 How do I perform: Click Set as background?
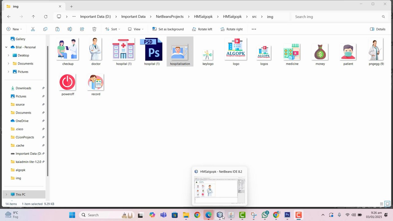point(168,29)
